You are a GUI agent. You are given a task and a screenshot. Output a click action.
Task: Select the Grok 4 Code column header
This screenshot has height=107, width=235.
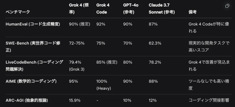pos(103,9)
